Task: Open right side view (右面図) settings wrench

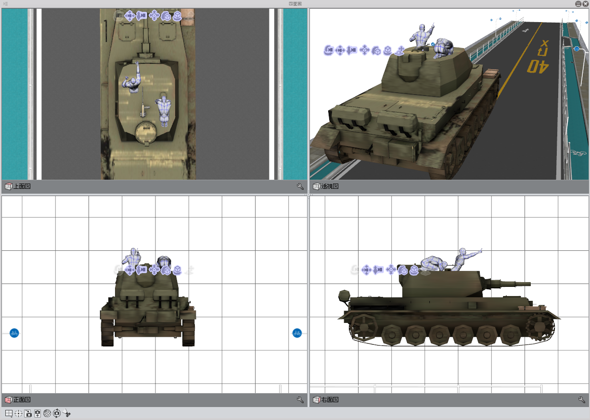Action: coord(581,399)
